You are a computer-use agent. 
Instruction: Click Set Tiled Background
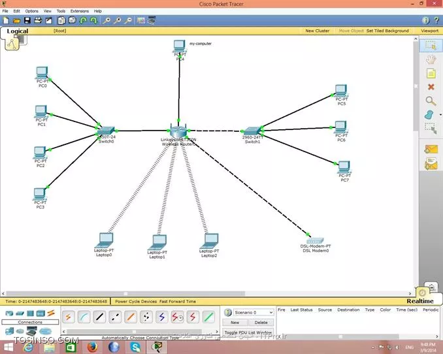(x=387, y=31)
